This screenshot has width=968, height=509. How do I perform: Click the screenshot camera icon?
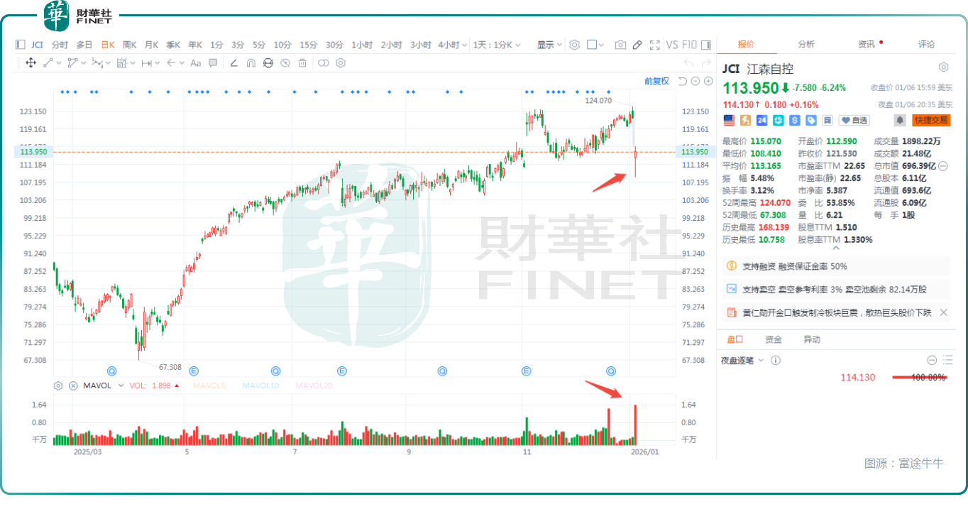coord(620,45)
